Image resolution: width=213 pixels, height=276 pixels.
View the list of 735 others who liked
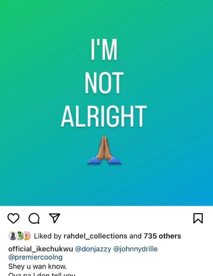pos(162,236)
